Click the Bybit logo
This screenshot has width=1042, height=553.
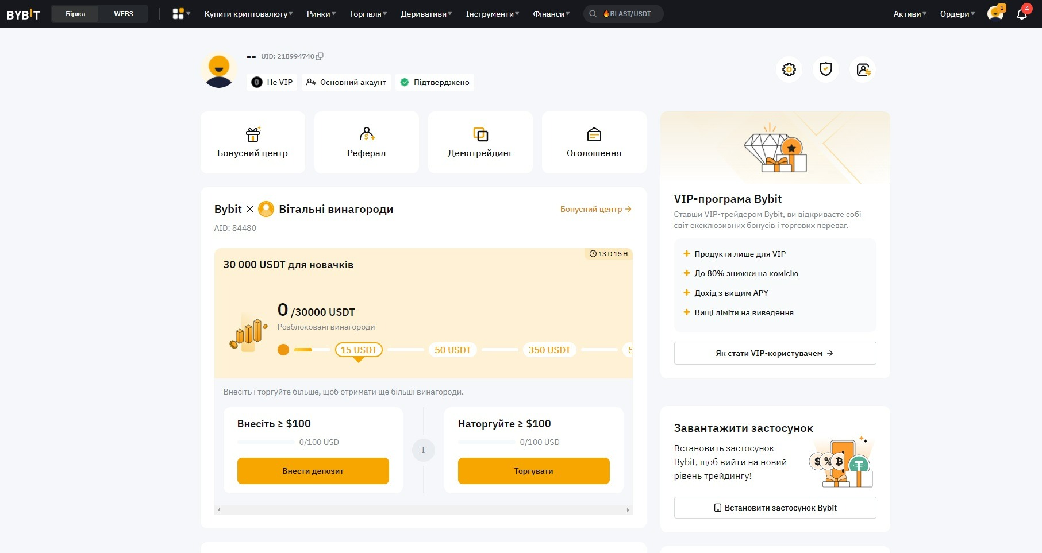click(x=24, y=14)
